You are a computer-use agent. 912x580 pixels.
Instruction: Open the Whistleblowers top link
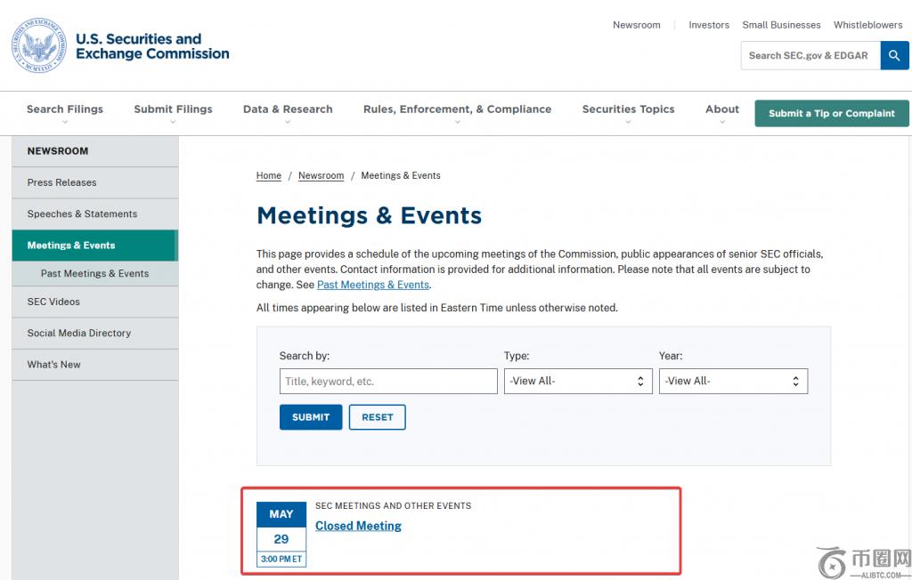coord(867,25)
